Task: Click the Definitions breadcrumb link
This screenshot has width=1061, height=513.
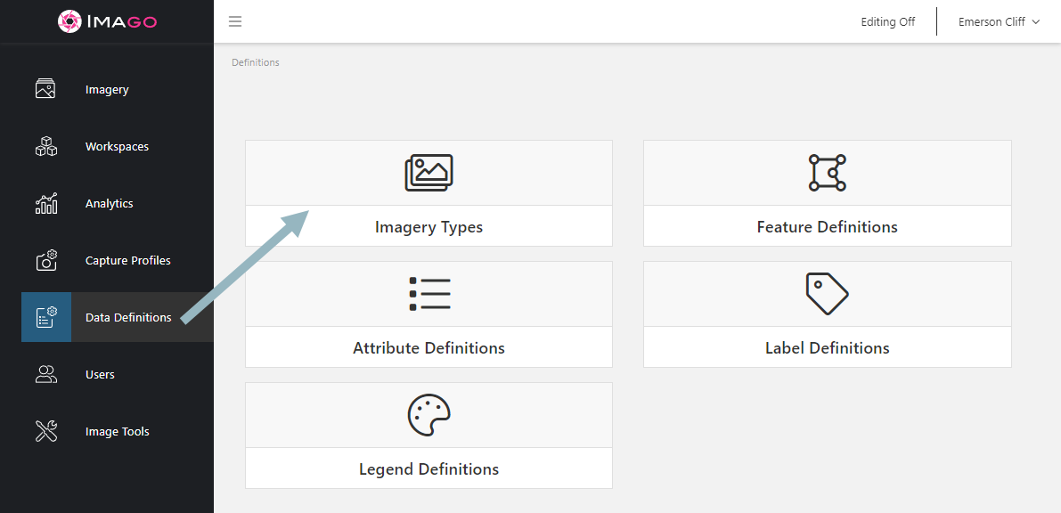Action: pyautogui.click(x=255, y=62)
